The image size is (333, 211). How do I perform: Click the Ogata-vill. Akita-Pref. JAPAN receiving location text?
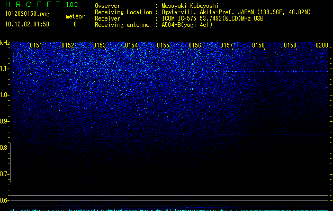coord(236,12)
